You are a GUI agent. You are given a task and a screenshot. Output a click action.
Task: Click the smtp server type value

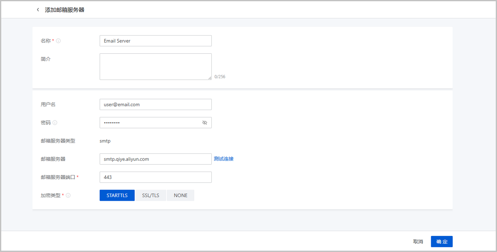tap(105, 141)
